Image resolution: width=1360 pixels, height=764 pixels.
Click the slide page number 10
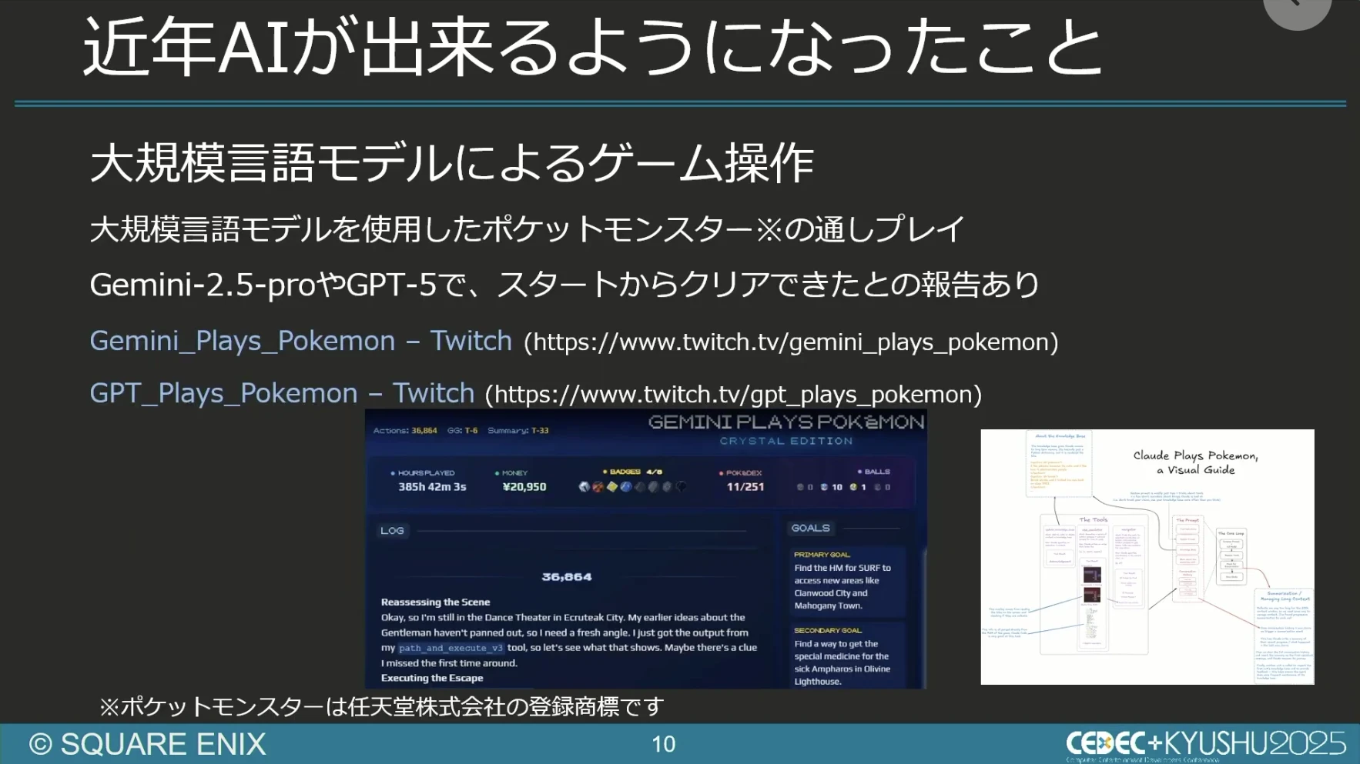tap(663, 744)
